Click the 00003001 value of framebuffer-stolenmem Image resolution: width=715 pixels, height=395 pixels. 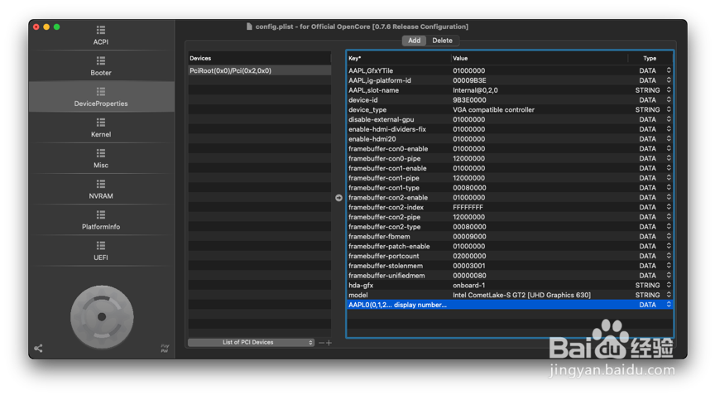point(468,266)
